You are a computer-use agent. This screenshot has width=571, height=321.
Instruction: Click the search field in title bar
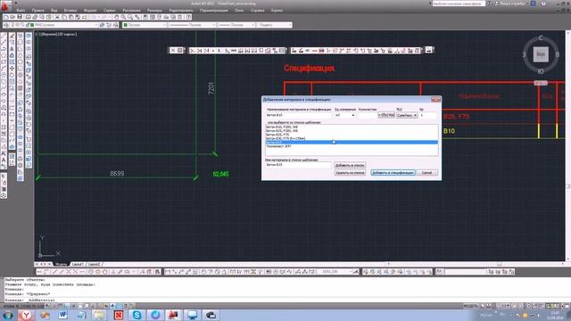(x=459, y=4)
